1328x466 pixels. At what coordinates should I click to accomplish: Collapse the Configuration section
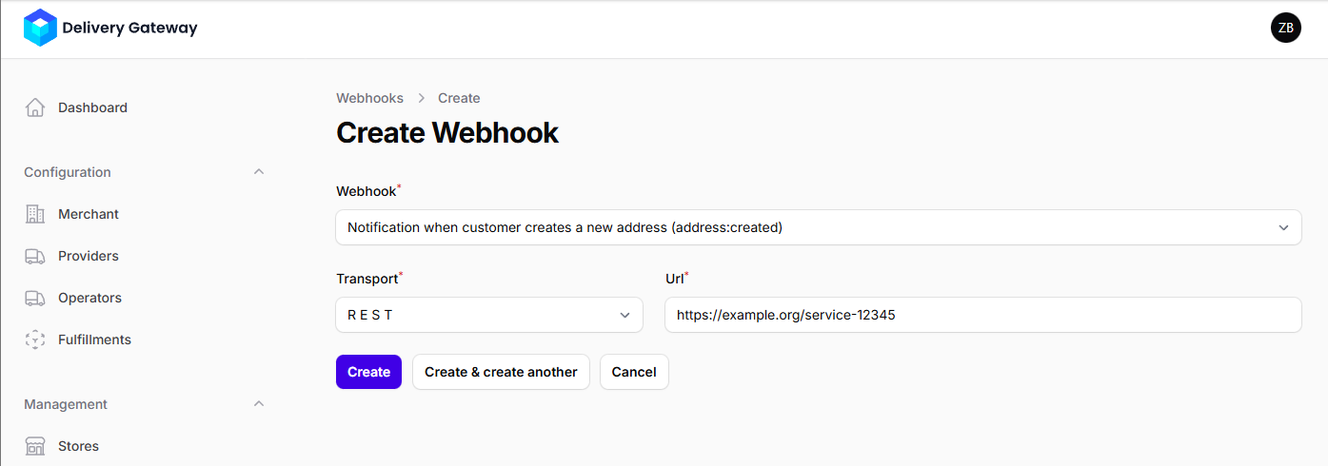(x=258, y=172)
